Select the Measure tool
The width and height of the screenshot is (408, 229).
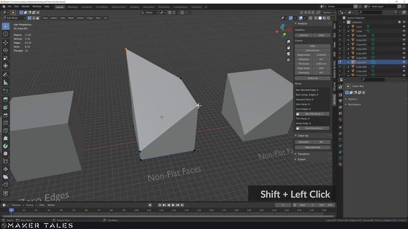[x=6, y=83]
